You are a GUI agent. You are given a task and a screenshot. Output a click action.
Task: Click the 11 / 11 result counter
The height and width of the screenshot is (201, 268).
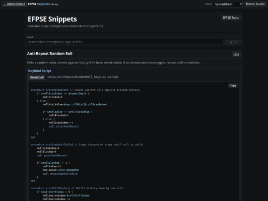tap(233, 42)
